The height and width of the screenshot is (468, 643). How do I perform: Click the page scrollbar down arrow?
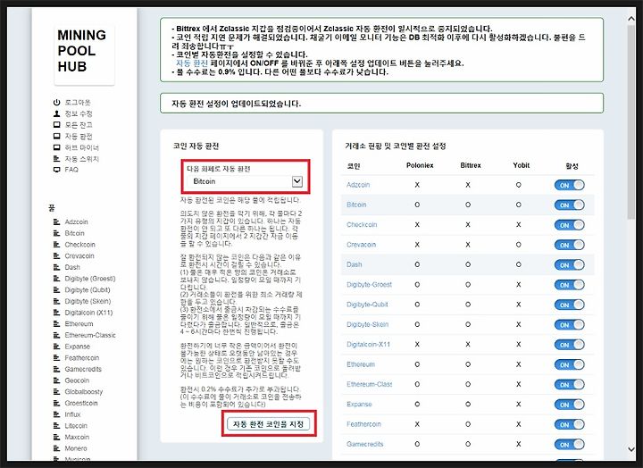(631, 449)
